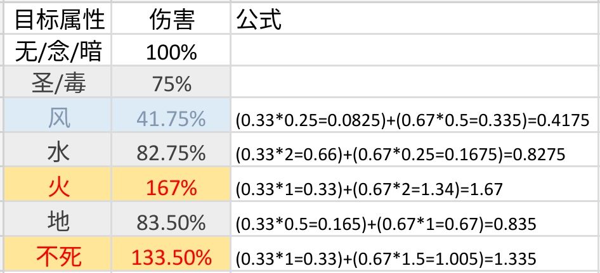This screenshot has width=600, height=273.
Task: Click the 83.50% damage cell
Action: (x=171, y=223)
